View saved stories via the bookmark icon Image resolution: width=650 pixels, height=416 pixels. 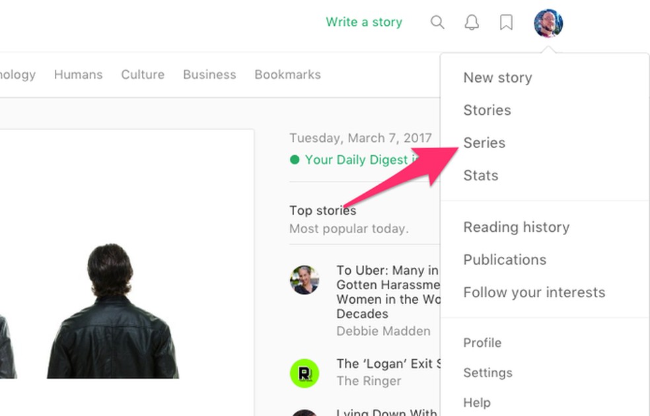(x=506, y=22)
